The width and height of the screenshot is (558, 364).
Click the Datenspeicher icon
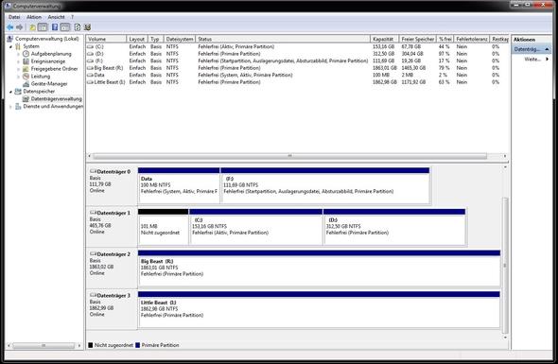18,91
